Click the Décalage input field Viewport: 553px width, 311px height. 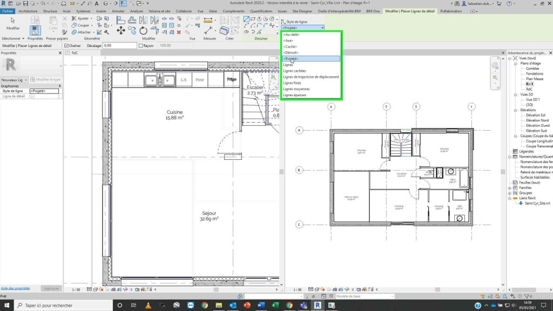(x=119, y=46)
